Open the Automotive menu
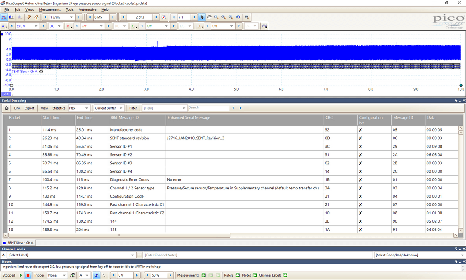The image size is (466, 280). [87, 9]
